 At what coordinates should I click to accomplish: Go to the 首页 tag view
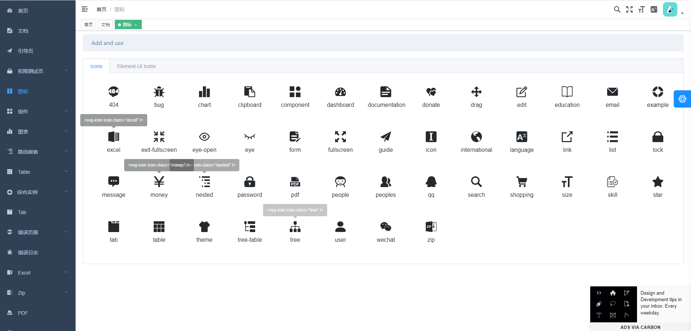click(89, 24)
